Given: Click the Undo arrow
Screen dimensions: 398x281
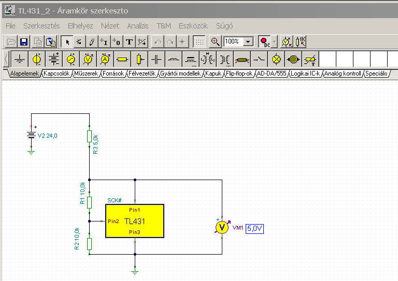Looking at the screenshot, I should pyautogui.click(x=158, y=42).
